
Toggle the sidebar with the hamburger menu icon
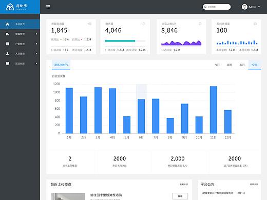(48, 7)
